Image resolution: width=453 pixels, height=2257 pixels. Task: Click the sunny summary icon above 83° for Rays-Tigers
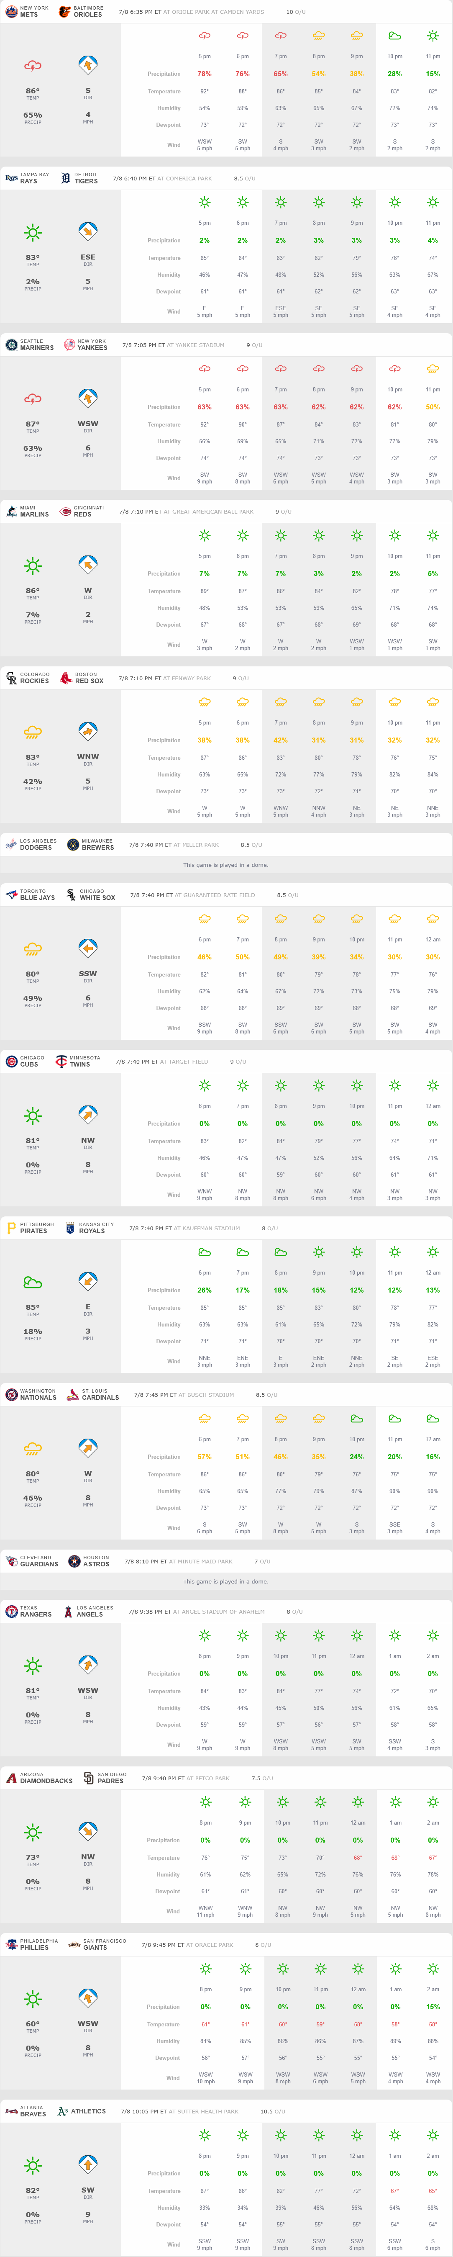click(x=33, y=232)
